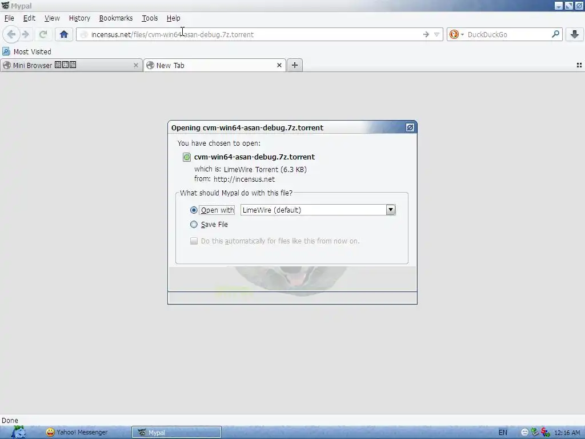This screenshot has width=585, height=439.
Task: Open the History menu
Action: [x=79, y=18]
